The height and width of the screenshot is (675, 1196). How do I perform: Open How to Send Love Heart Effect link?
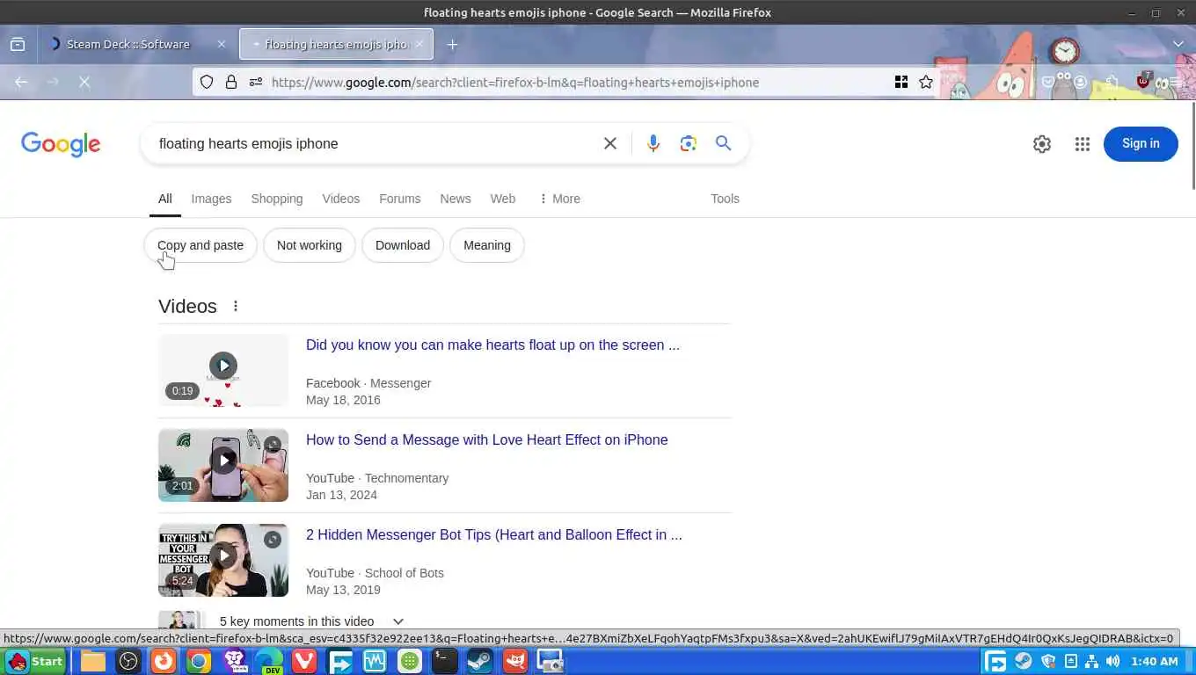(486, 440)
